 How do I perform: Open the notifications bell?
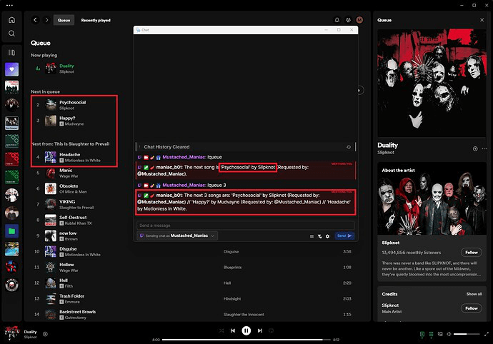click(337, 20)
